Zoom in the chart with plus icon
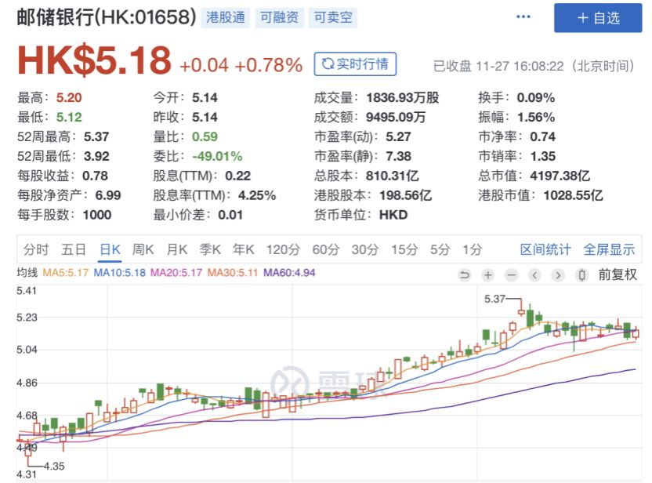 click(488, 275)
